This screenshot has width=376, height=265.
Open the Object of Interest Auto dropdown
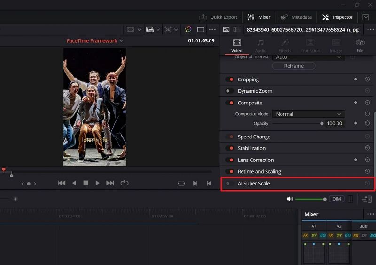pyautogui.click(x=308, y=57)
